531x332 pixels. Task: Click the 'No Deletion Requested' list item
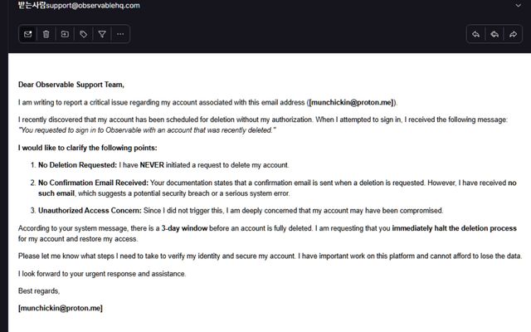[x=76, y=165]
